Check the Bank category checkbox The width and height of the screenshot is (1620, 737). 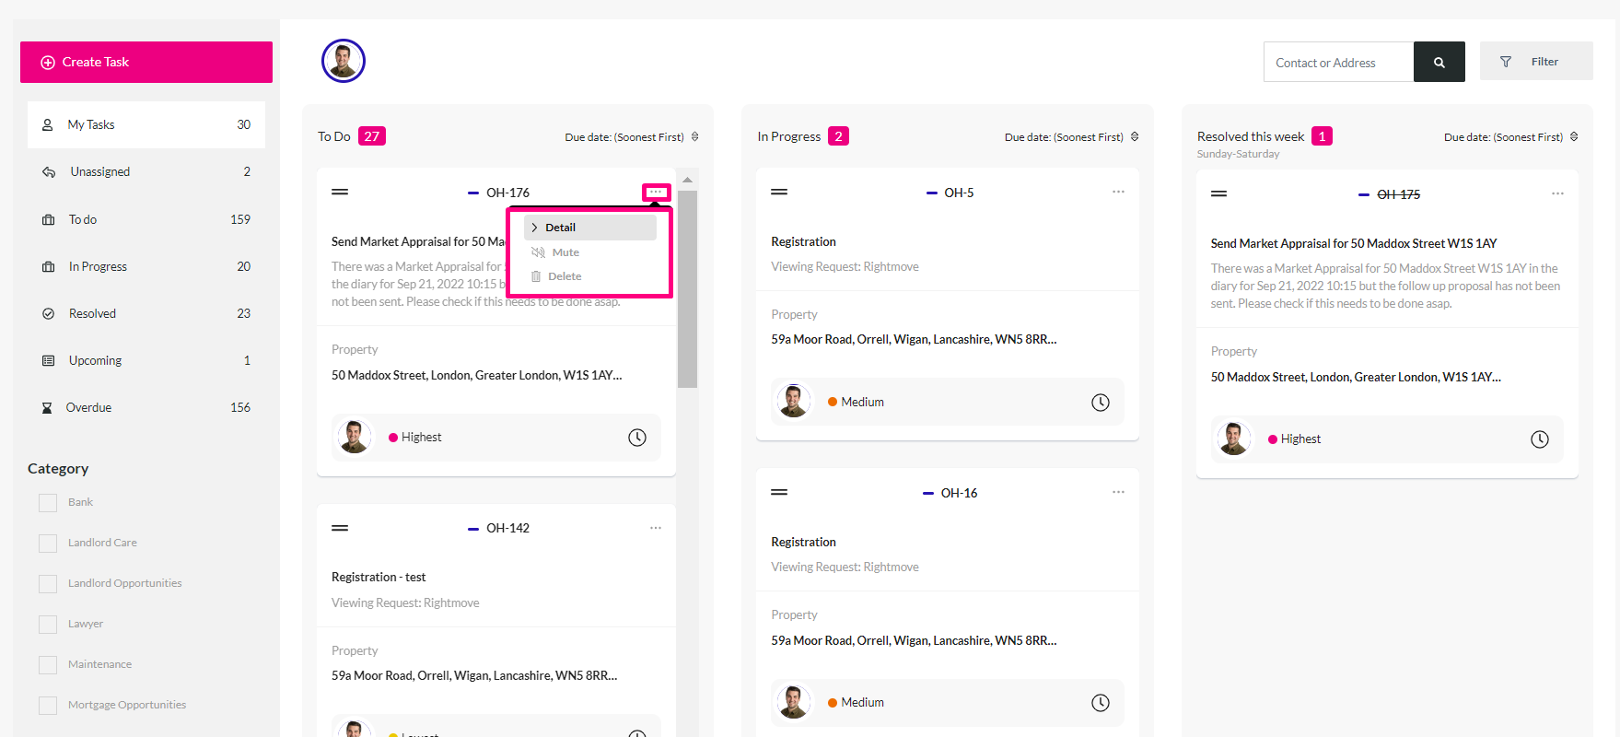[48, 502]
